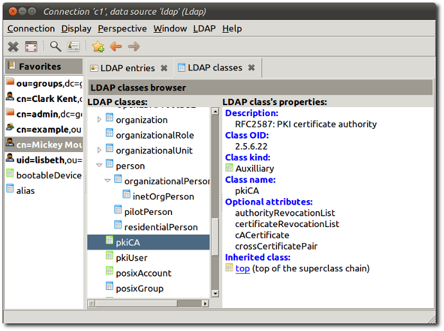Follow the 'top' inherited class link
This screenshot has height=331, width=444.
coord(242,268)
